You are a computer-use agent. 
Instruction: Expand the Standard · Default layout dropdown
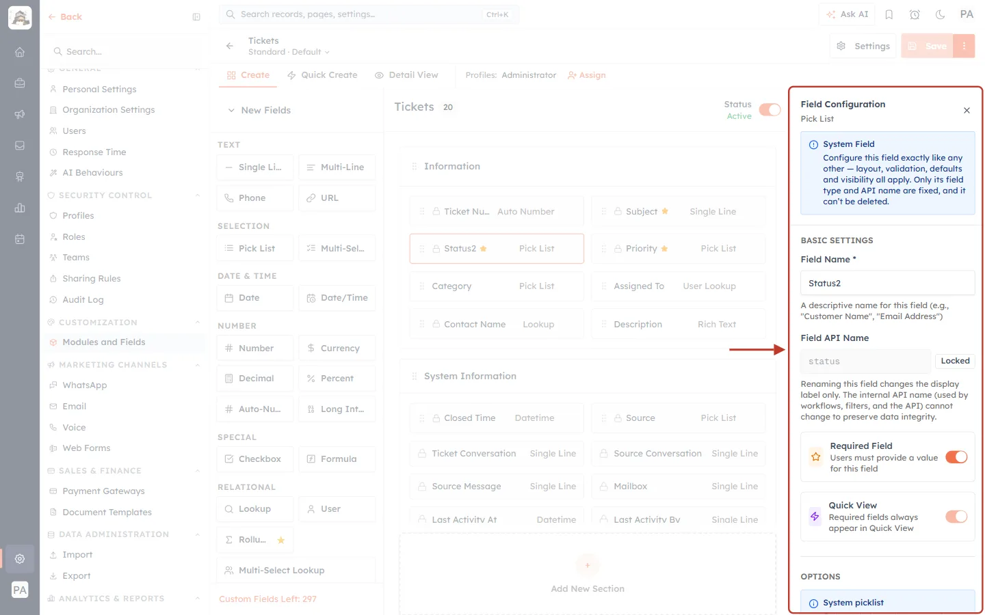(289, 52)
